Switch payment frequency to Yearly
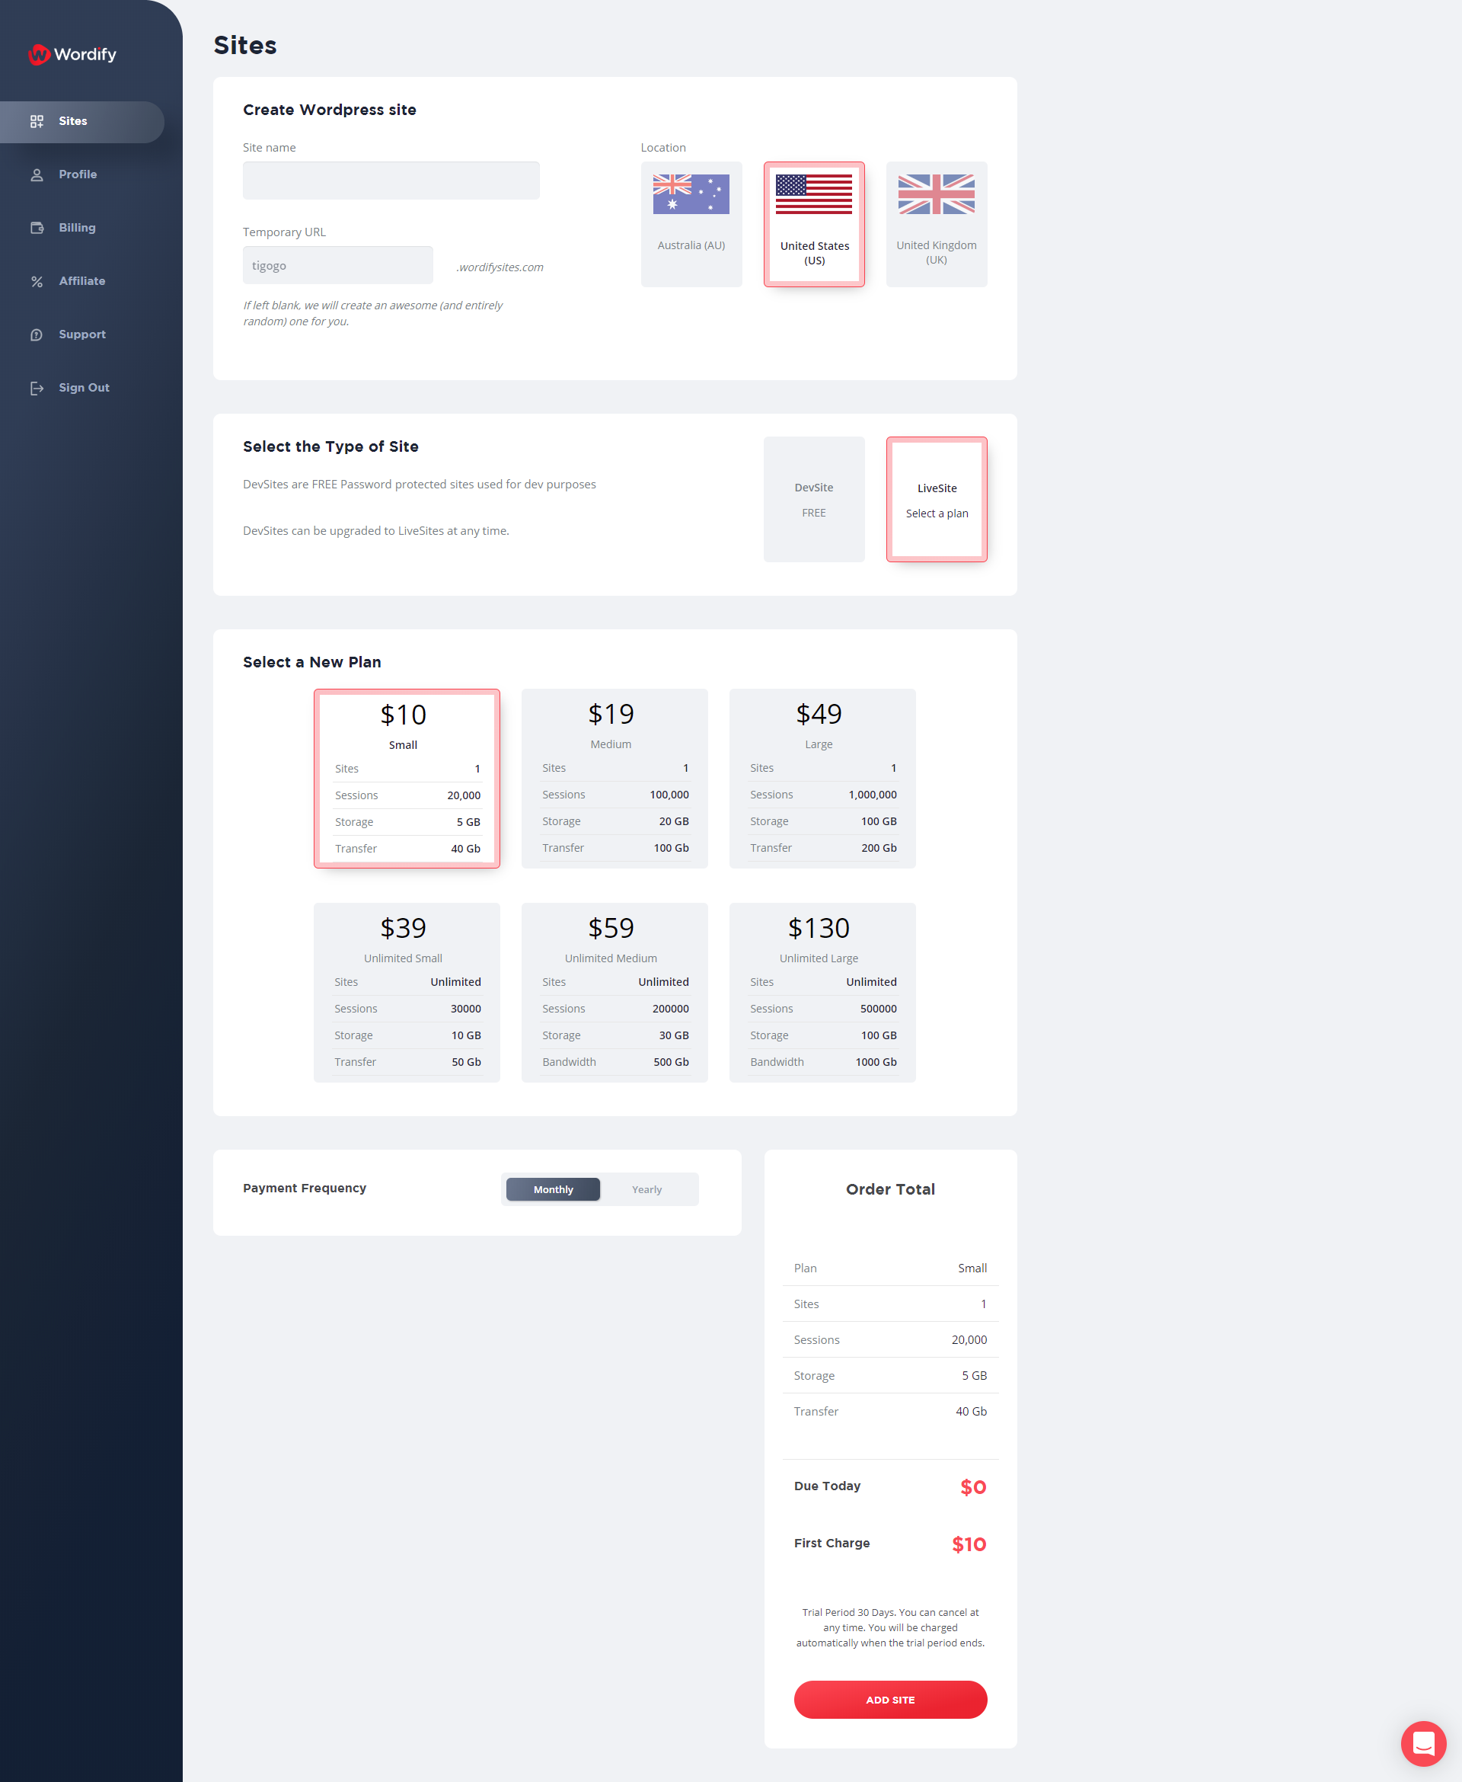The image size is (1462, 1782). [x=646, y=1187]
